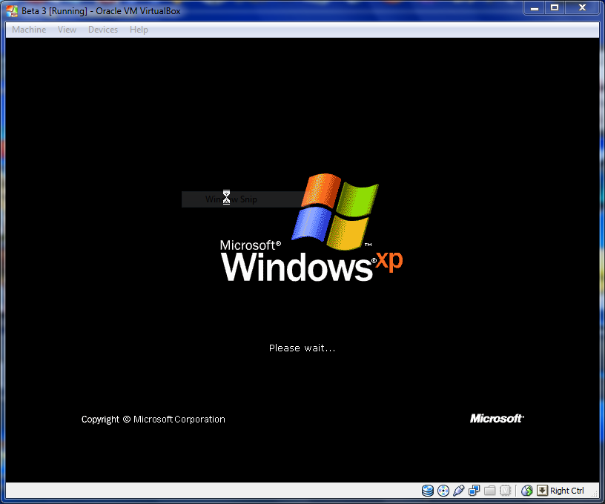Click the Windows XP flag logo
605x504 pixels.
[335, 211]
